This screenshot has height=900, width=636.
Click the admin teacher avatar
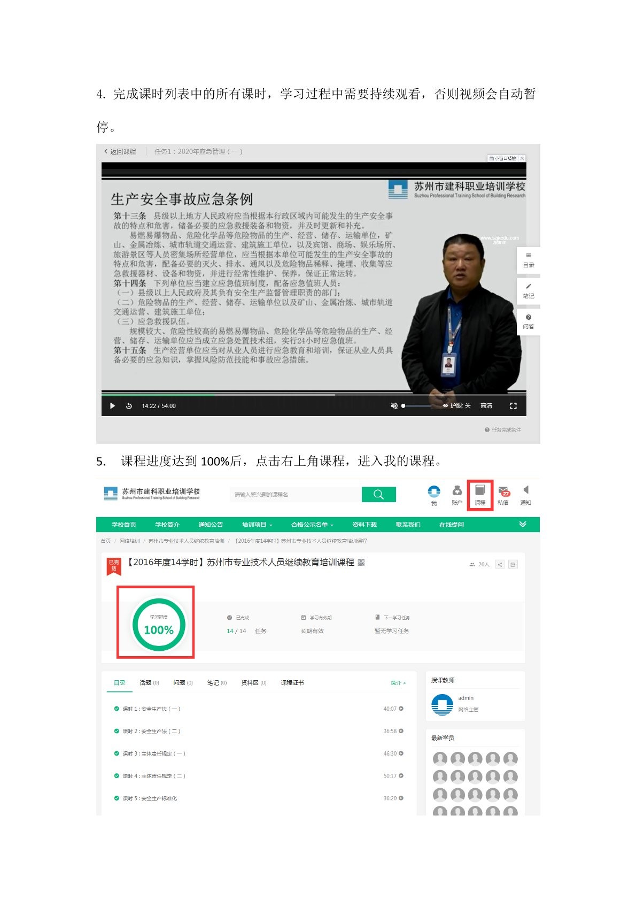click(442, 704)
